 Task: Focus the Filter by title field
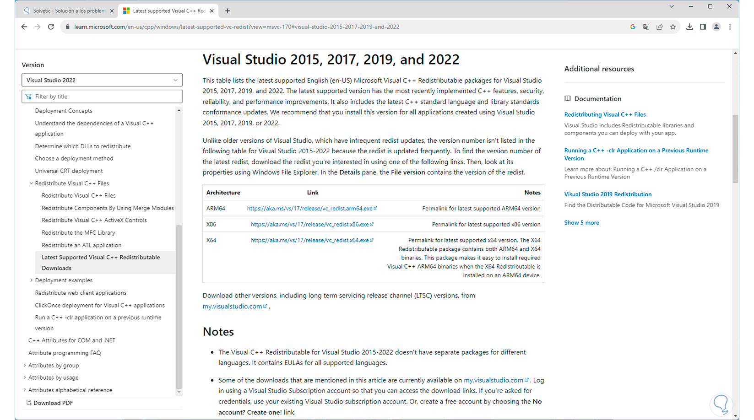point(102,97)
